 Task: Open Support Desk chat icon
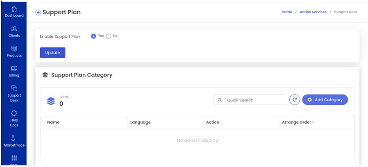(14, 88)
